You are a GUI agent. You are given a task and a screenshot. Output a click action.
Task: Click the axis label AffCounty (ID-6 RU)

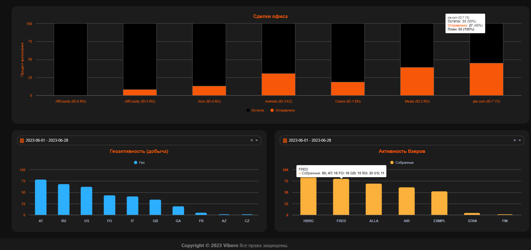point(71,101)
